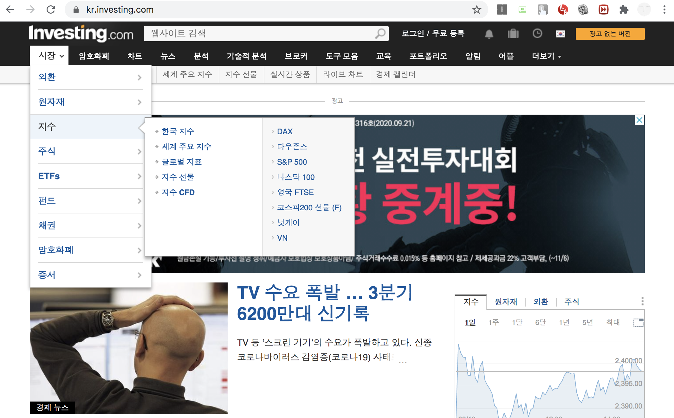Open the Korean flag language selector

coord(560,34)
